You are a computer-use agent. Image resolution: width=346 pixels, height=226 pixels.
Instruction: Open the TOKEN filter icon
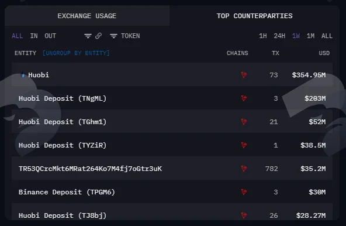[x=113, y=36]
